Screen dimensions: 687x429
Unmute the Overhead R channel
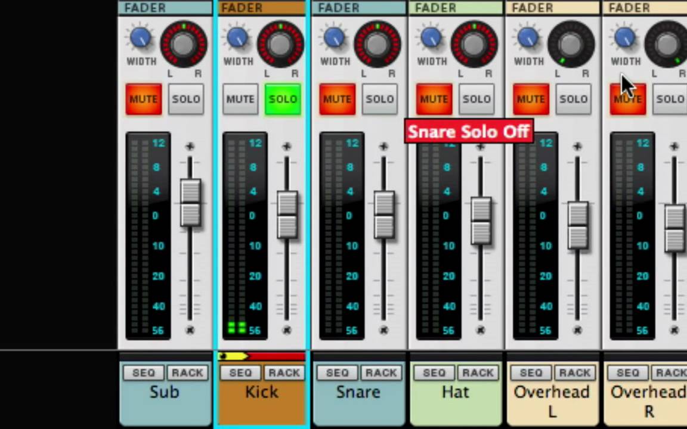(628, 100)
